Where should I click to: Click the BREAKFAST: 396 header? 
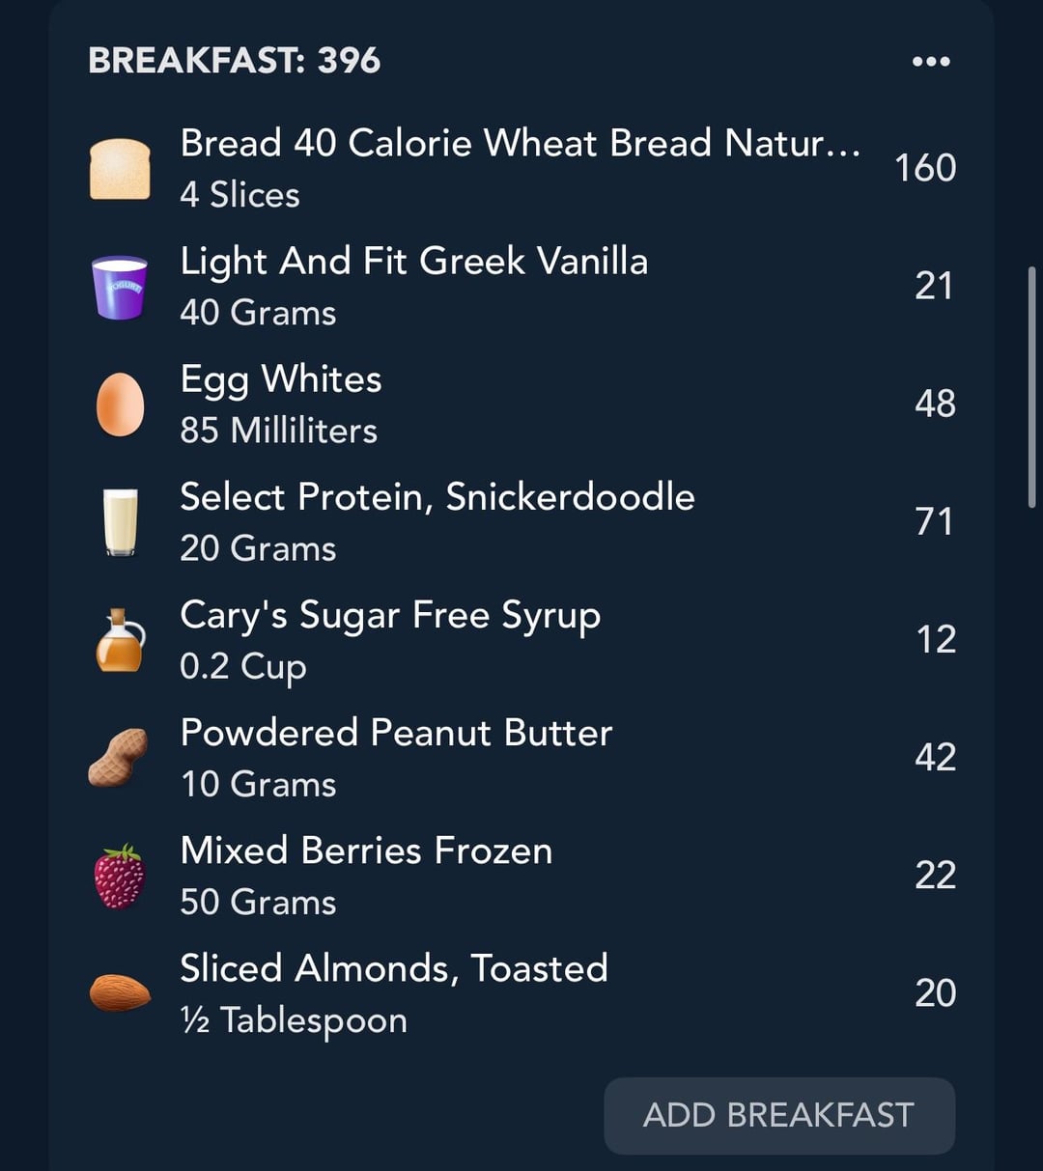[x=235, y=61]
